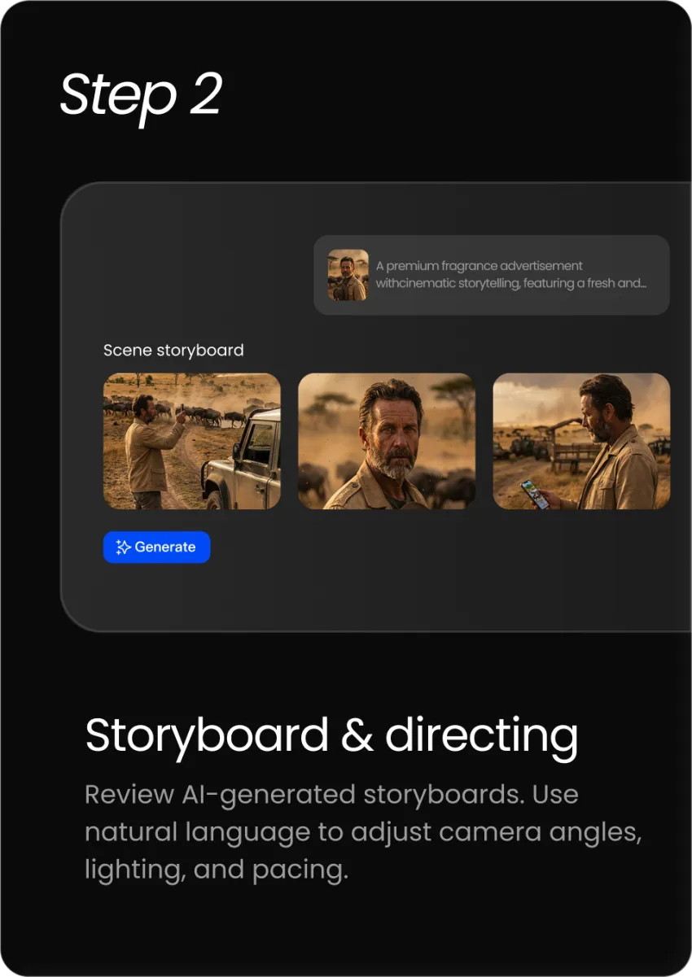Click the "Review AI-generated storyboards" description line
The image size is (692, 977).
tap(331, 794)
